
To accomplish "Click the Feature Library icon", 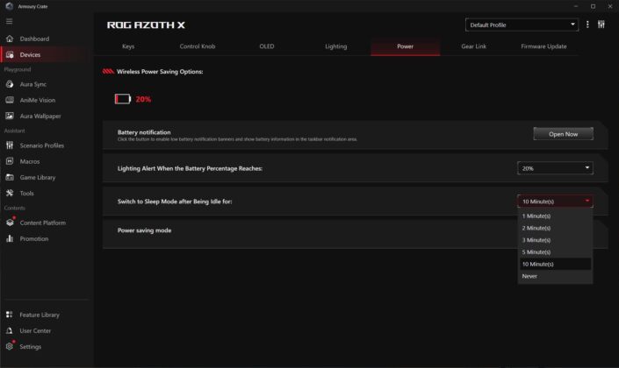I will pos(10,315).
